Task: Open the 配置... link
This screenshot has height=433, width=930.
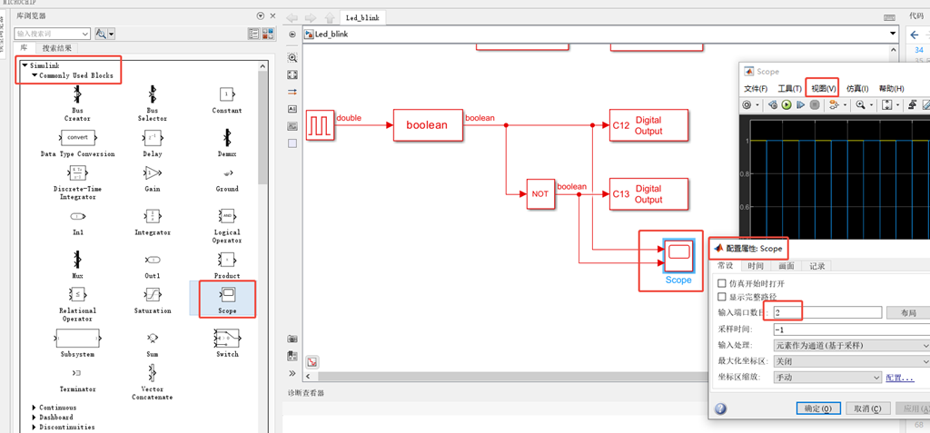Action: (x=900, y=378)
